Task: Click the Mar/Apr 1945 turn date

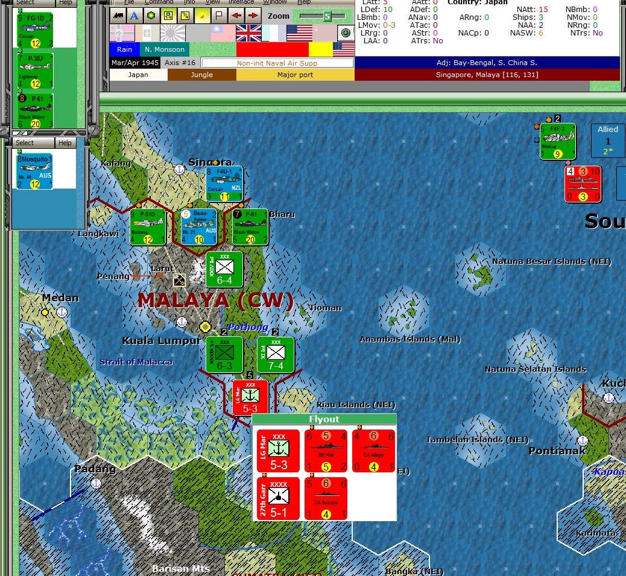Action: pyautogui.click(x=135, y=63)
